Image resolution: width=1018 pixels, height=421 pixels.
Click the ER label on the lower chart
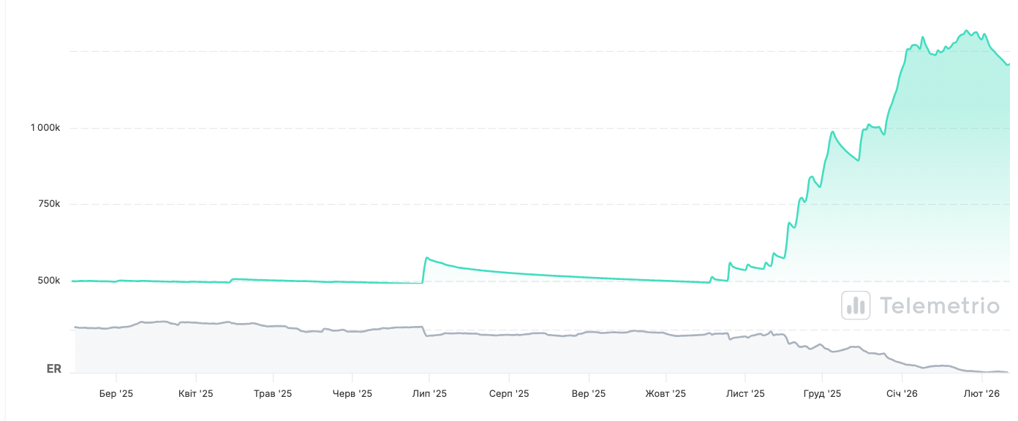pyautogui.click(x=54, y=369)
